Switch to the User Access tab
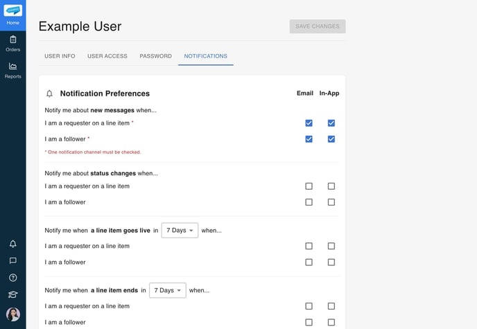 pos(107,56)
